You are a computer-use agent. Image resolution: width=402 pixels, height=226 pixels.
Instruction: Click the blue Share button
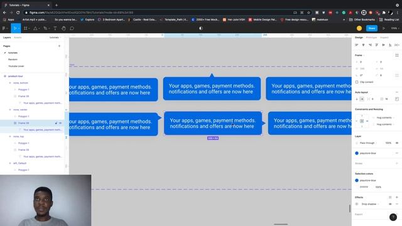[x=372, y=28]
